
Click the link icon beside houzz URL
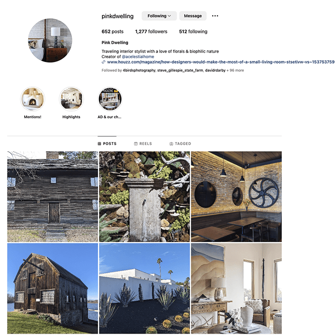point(103,62)
